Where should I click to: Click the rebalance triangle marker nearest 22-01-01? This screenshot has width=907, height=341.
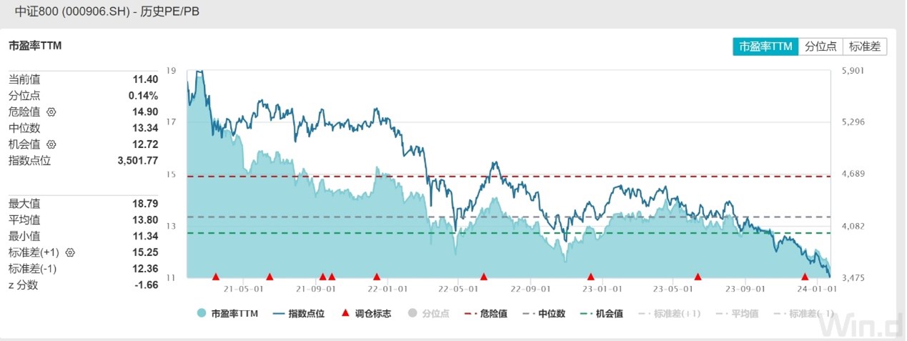pyautogui.click(x=377, y=277)
